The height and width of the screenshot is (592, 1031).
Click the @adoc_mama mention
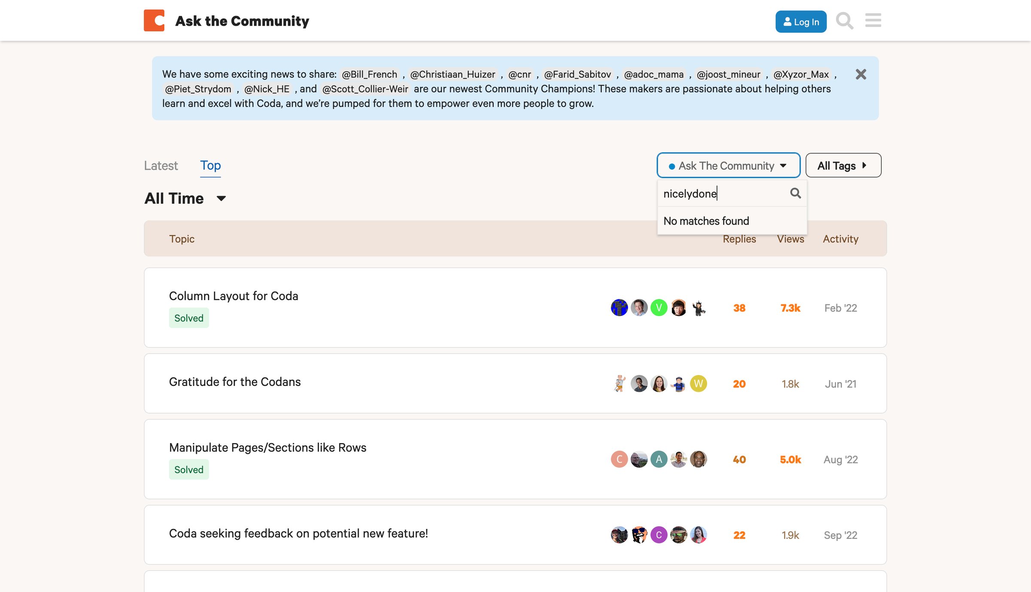click(x=653, y=74)
